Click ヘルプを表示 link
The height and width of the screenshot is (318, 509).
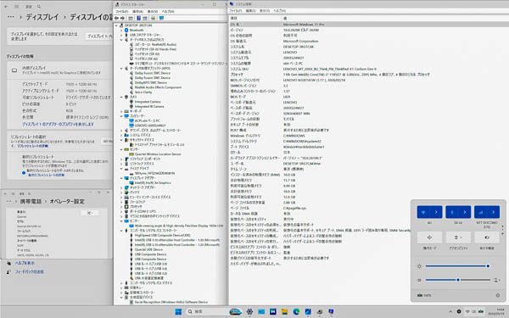coord(25,263)
